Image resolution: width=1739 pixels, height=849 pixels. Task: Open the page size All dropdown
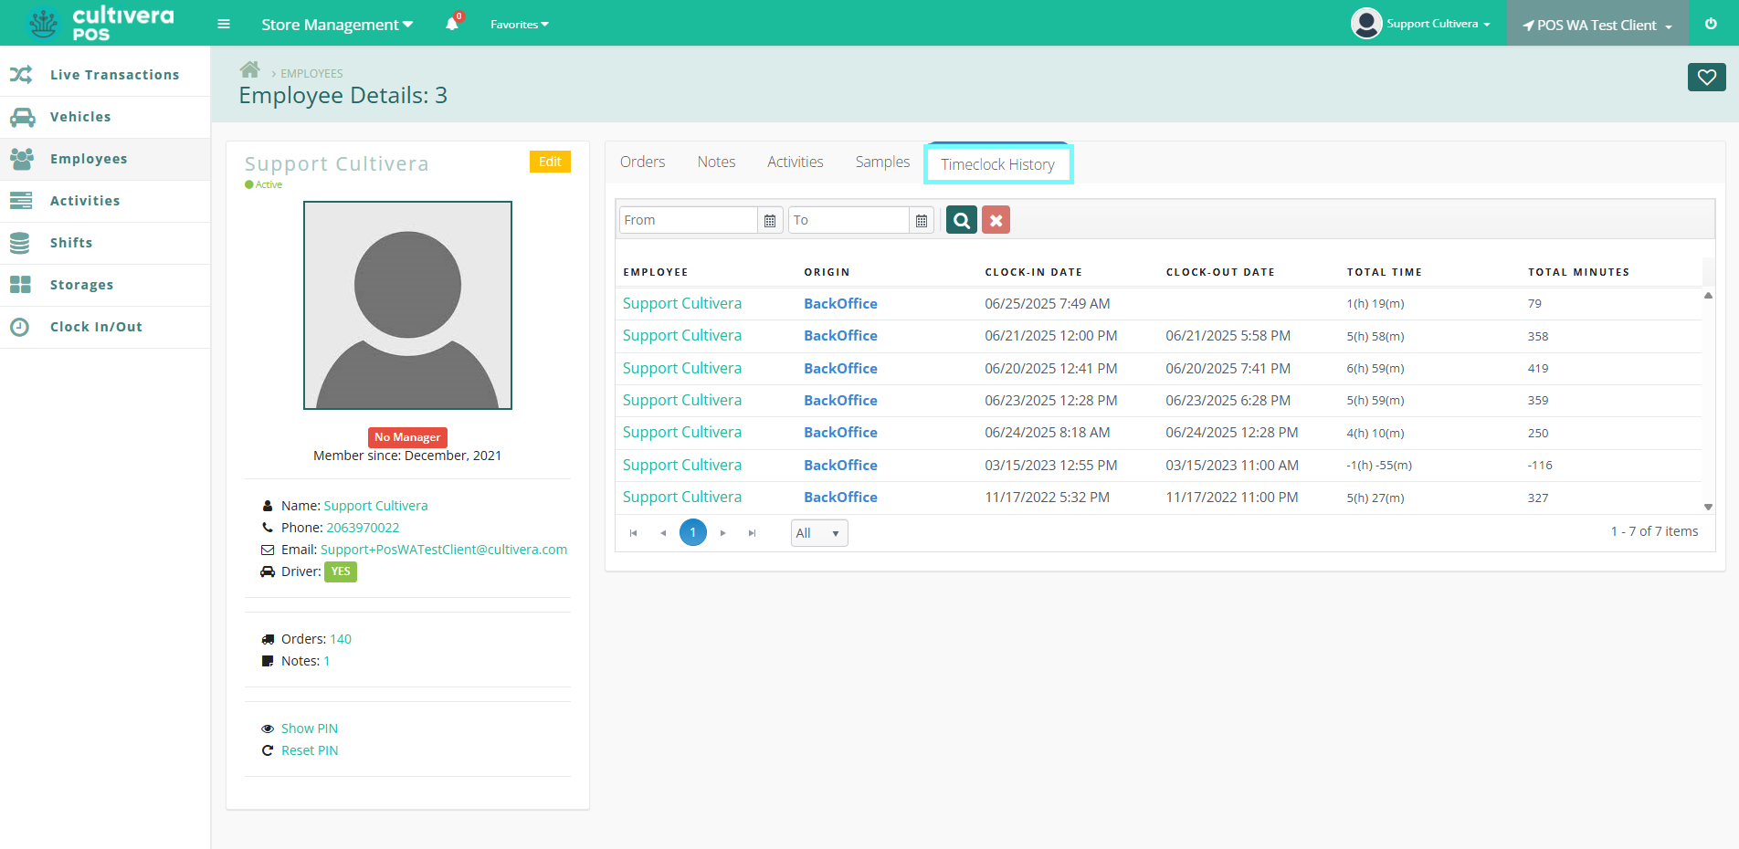[x=819, y=533]
